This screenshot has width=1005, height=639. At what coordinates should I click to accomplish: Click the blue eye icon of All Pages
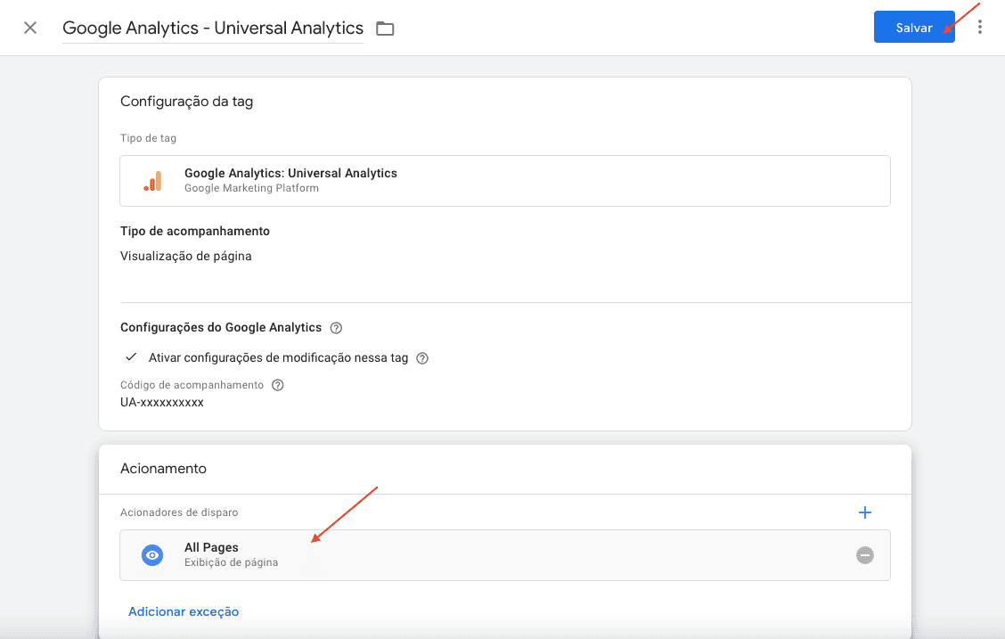point(152,555)
